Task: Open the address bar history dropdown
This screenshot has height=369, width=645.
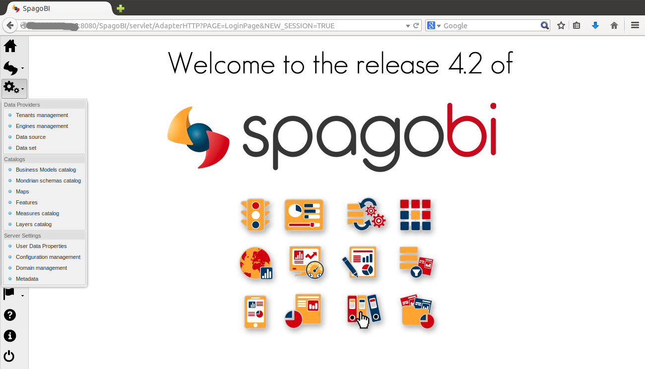Action: [408, 26]
